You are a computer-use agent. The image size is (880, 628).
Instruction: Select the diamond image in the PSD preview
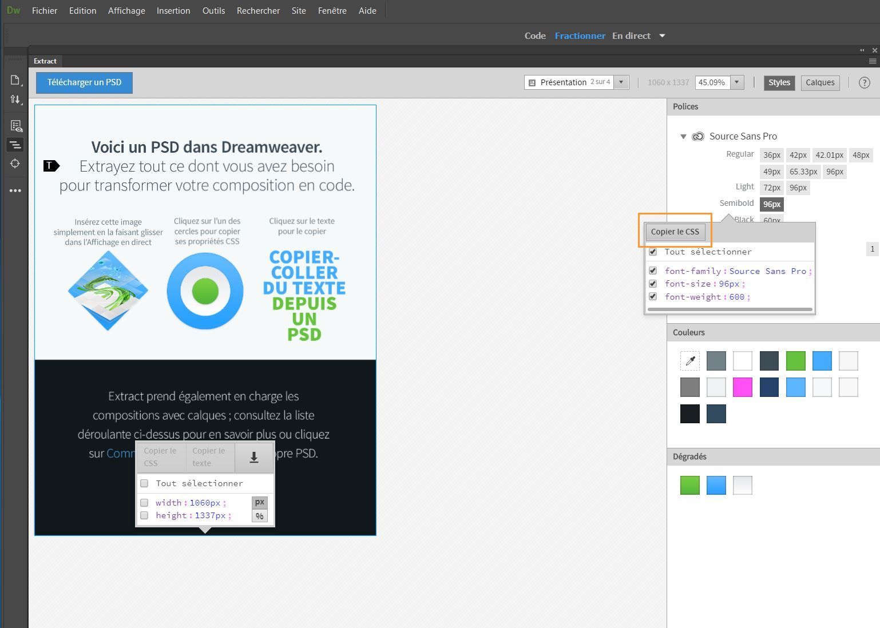(x=108, y=291)
